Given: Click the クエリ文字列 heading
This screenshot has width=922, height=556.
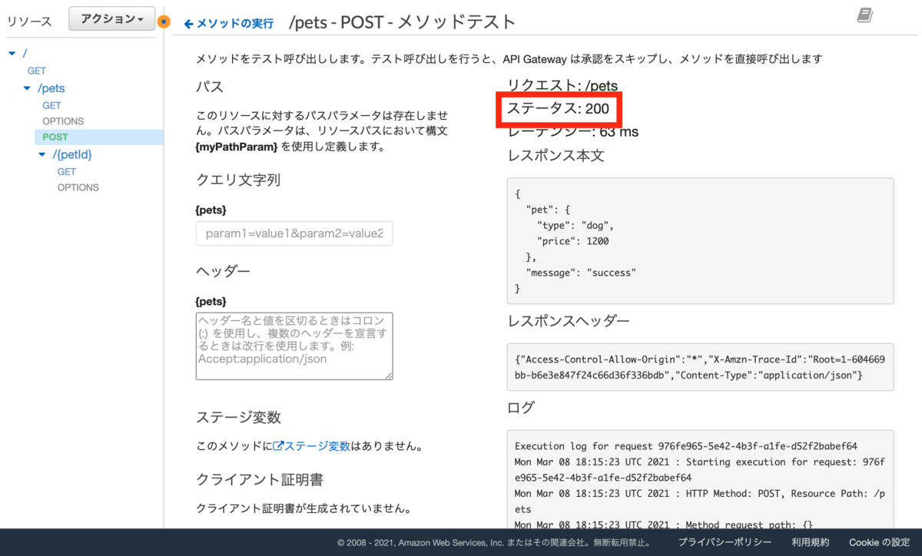Looking at the screenshot, I should click(x=238, y=180).
